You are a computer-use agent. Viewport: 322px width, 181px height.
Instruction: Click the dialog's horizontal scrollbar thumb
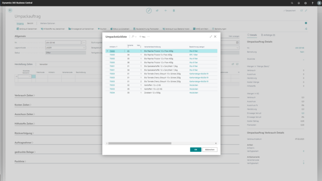click(x=140, y=143)
